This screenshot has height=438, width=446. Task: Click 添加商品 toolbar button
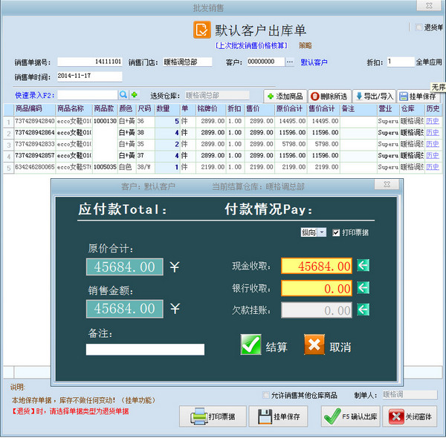(x=285, y=96)
